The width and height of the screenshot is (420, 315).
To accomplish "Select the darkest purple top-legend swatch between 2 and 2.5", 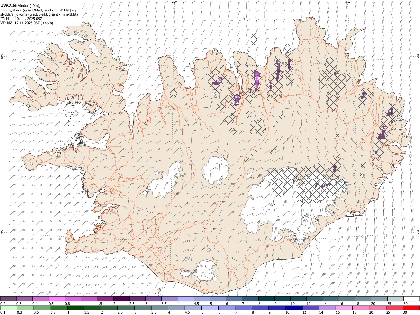I will point(121,299).
